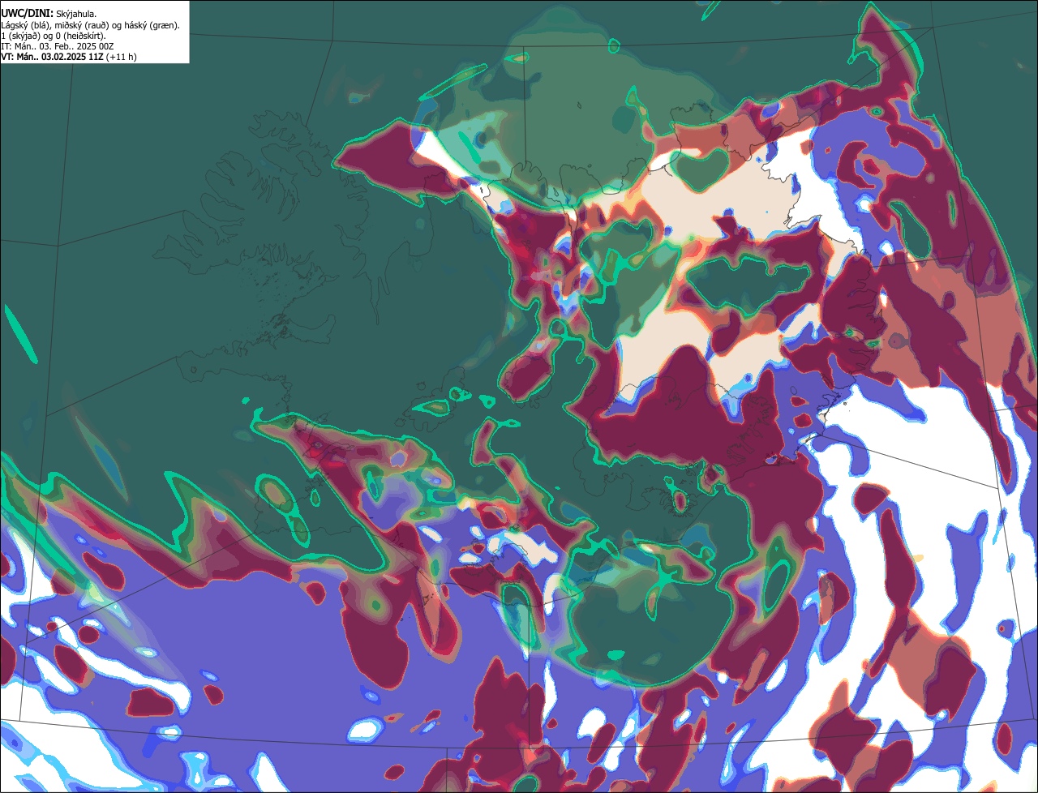
Task: Select the '1 (skýjað) og 0 (heiðskírt).' line
Action: (x=54, y=36)
